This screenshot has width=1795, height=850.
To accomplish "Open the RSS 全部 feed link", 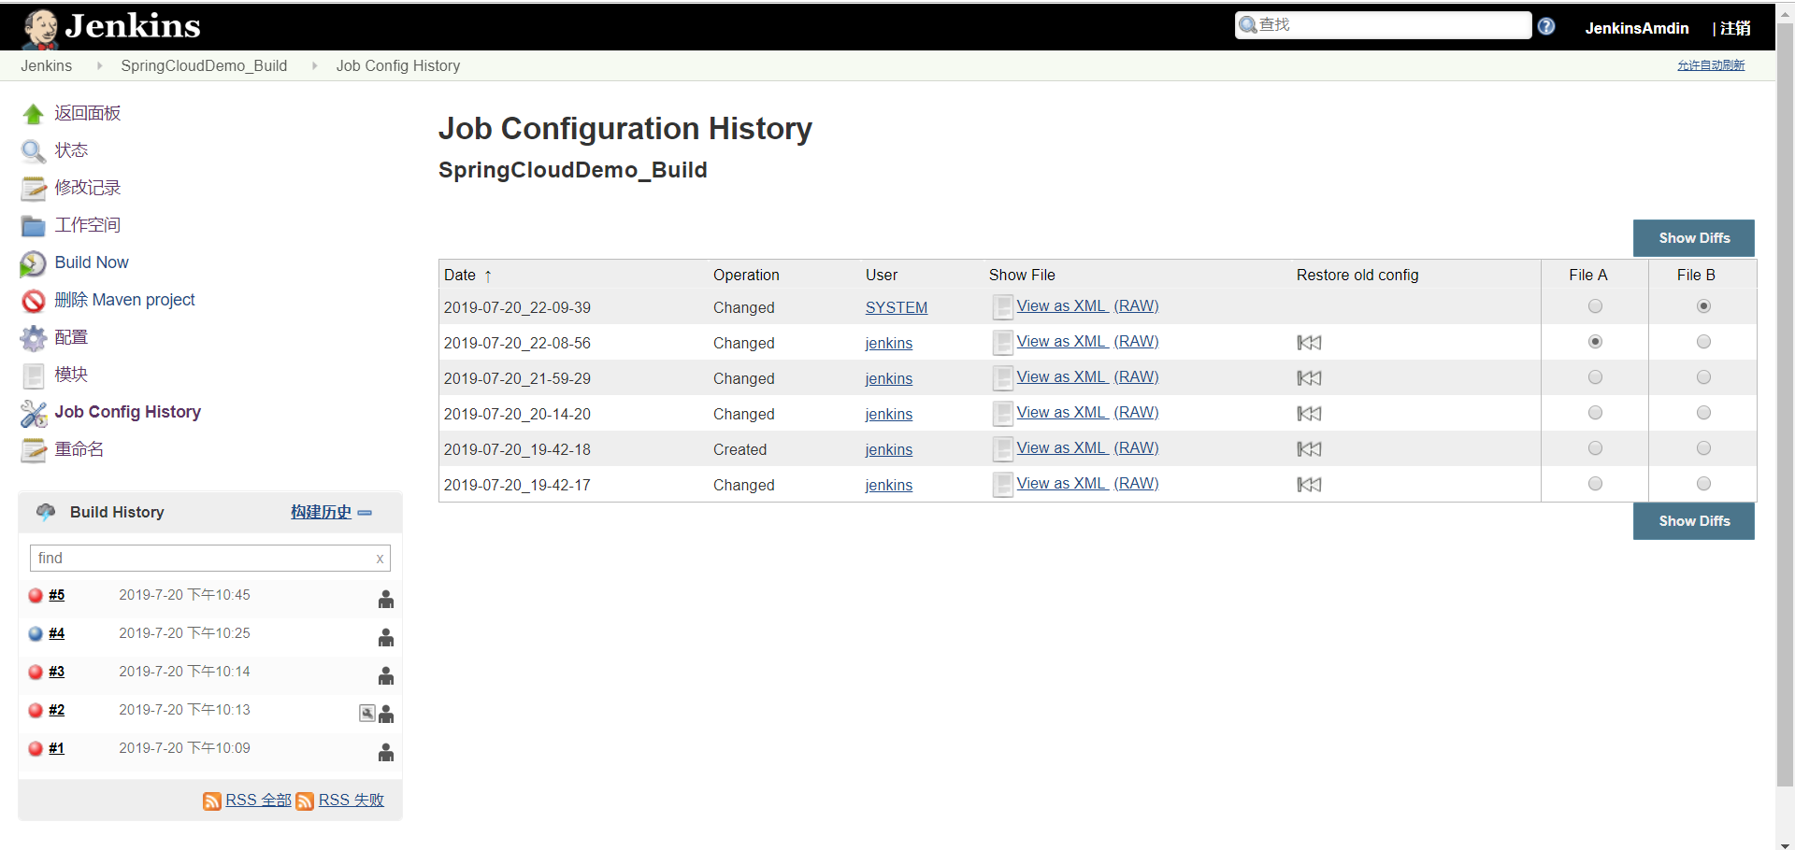I will [259, 800].
